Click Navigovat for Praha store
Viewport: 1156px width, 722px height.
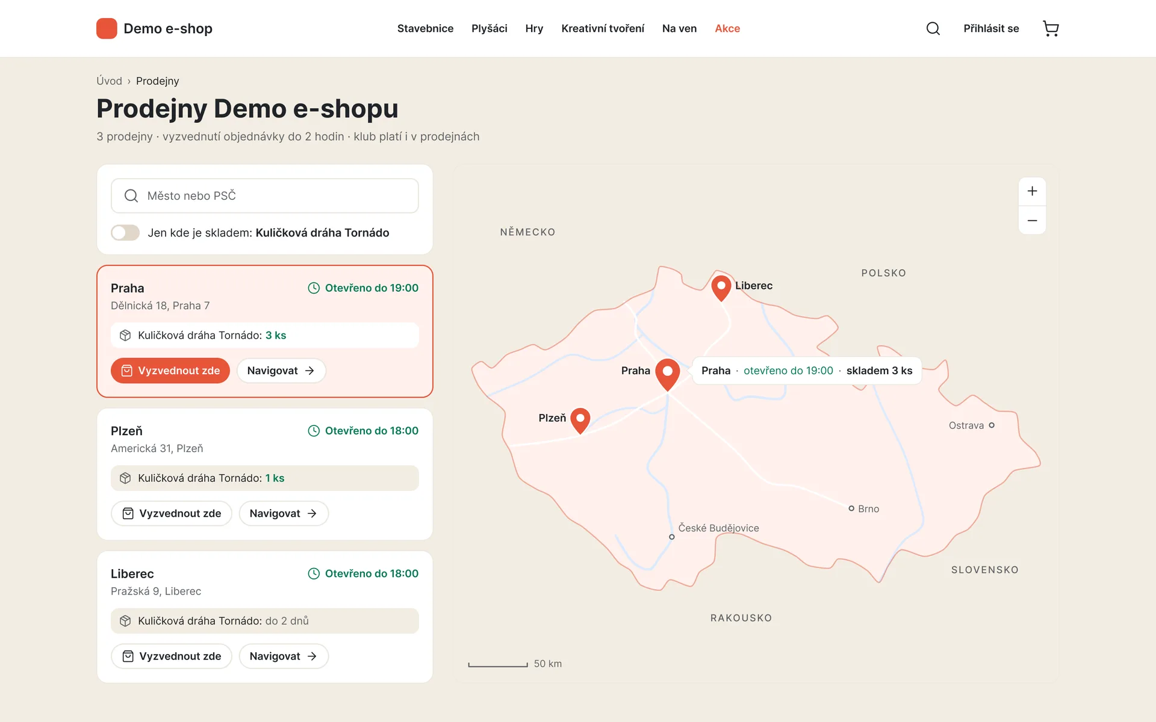[281, 371]
